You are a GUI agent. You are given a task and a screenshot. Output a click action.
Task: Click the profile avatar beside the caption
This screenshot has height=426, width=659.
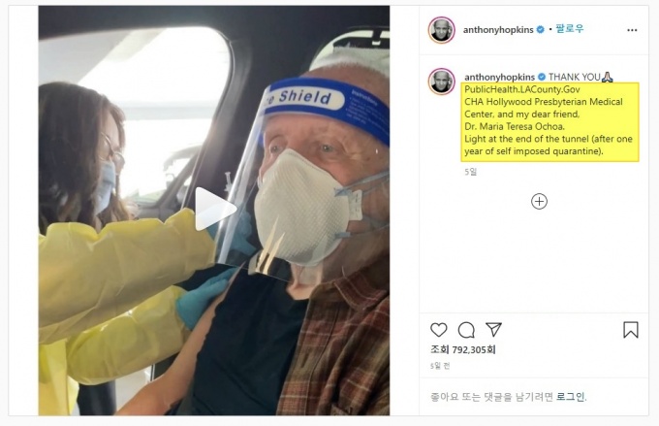click(441, 81)
